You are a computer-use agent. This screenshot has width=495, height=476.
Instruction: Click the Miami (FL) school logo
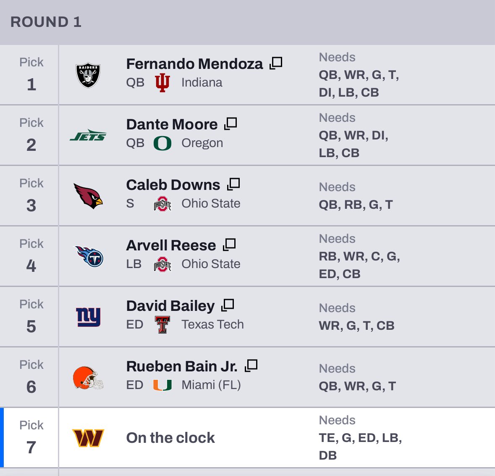(x=162, y=385)
